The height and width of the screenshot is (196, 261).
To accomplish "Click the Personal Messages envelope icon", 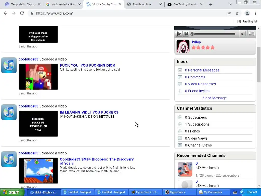I will point(180,70).
